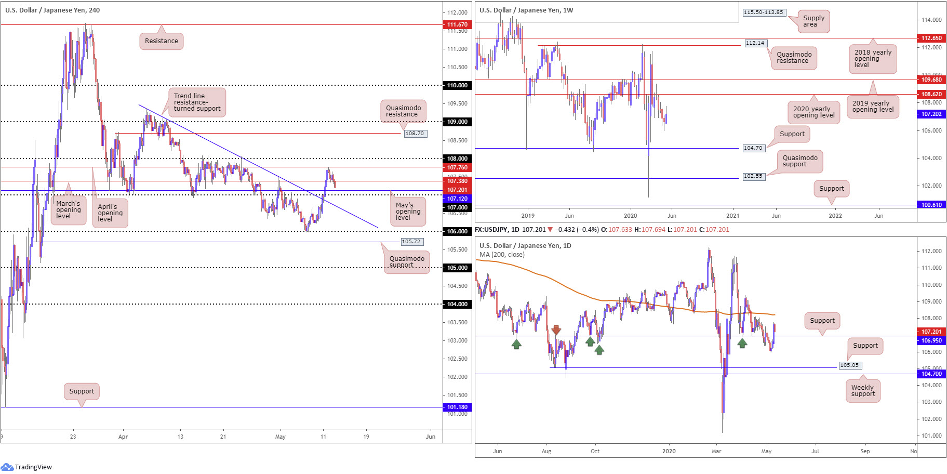The height and width of the screenshot is (474, 947).
Task: Click the 106.000 price tag on 240 chart
Action: click(x=457, y=231)
